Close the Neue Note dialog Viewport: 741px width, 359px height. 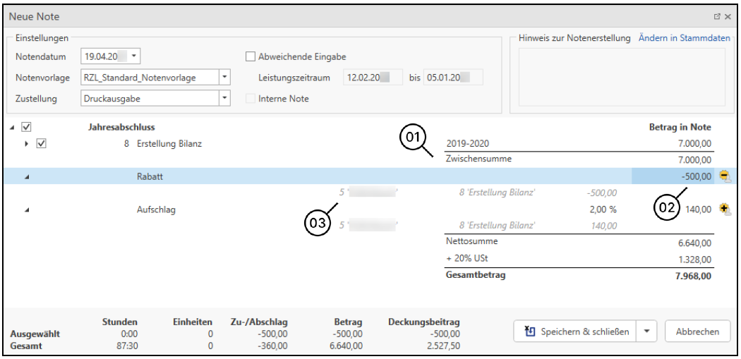click(728, 16)
